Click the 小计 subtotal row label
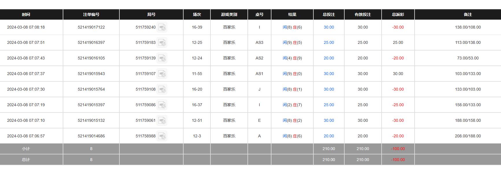The height and width of the screenshot is (172, 501). 26,149
